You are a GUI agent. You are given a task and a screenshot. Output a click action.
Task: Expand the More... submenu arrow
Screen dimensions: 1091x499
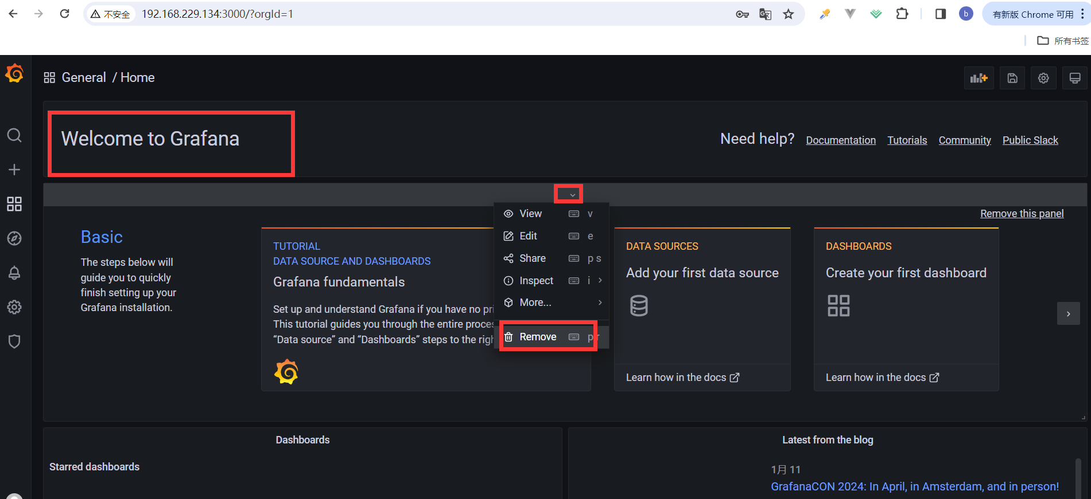point(600,302)
